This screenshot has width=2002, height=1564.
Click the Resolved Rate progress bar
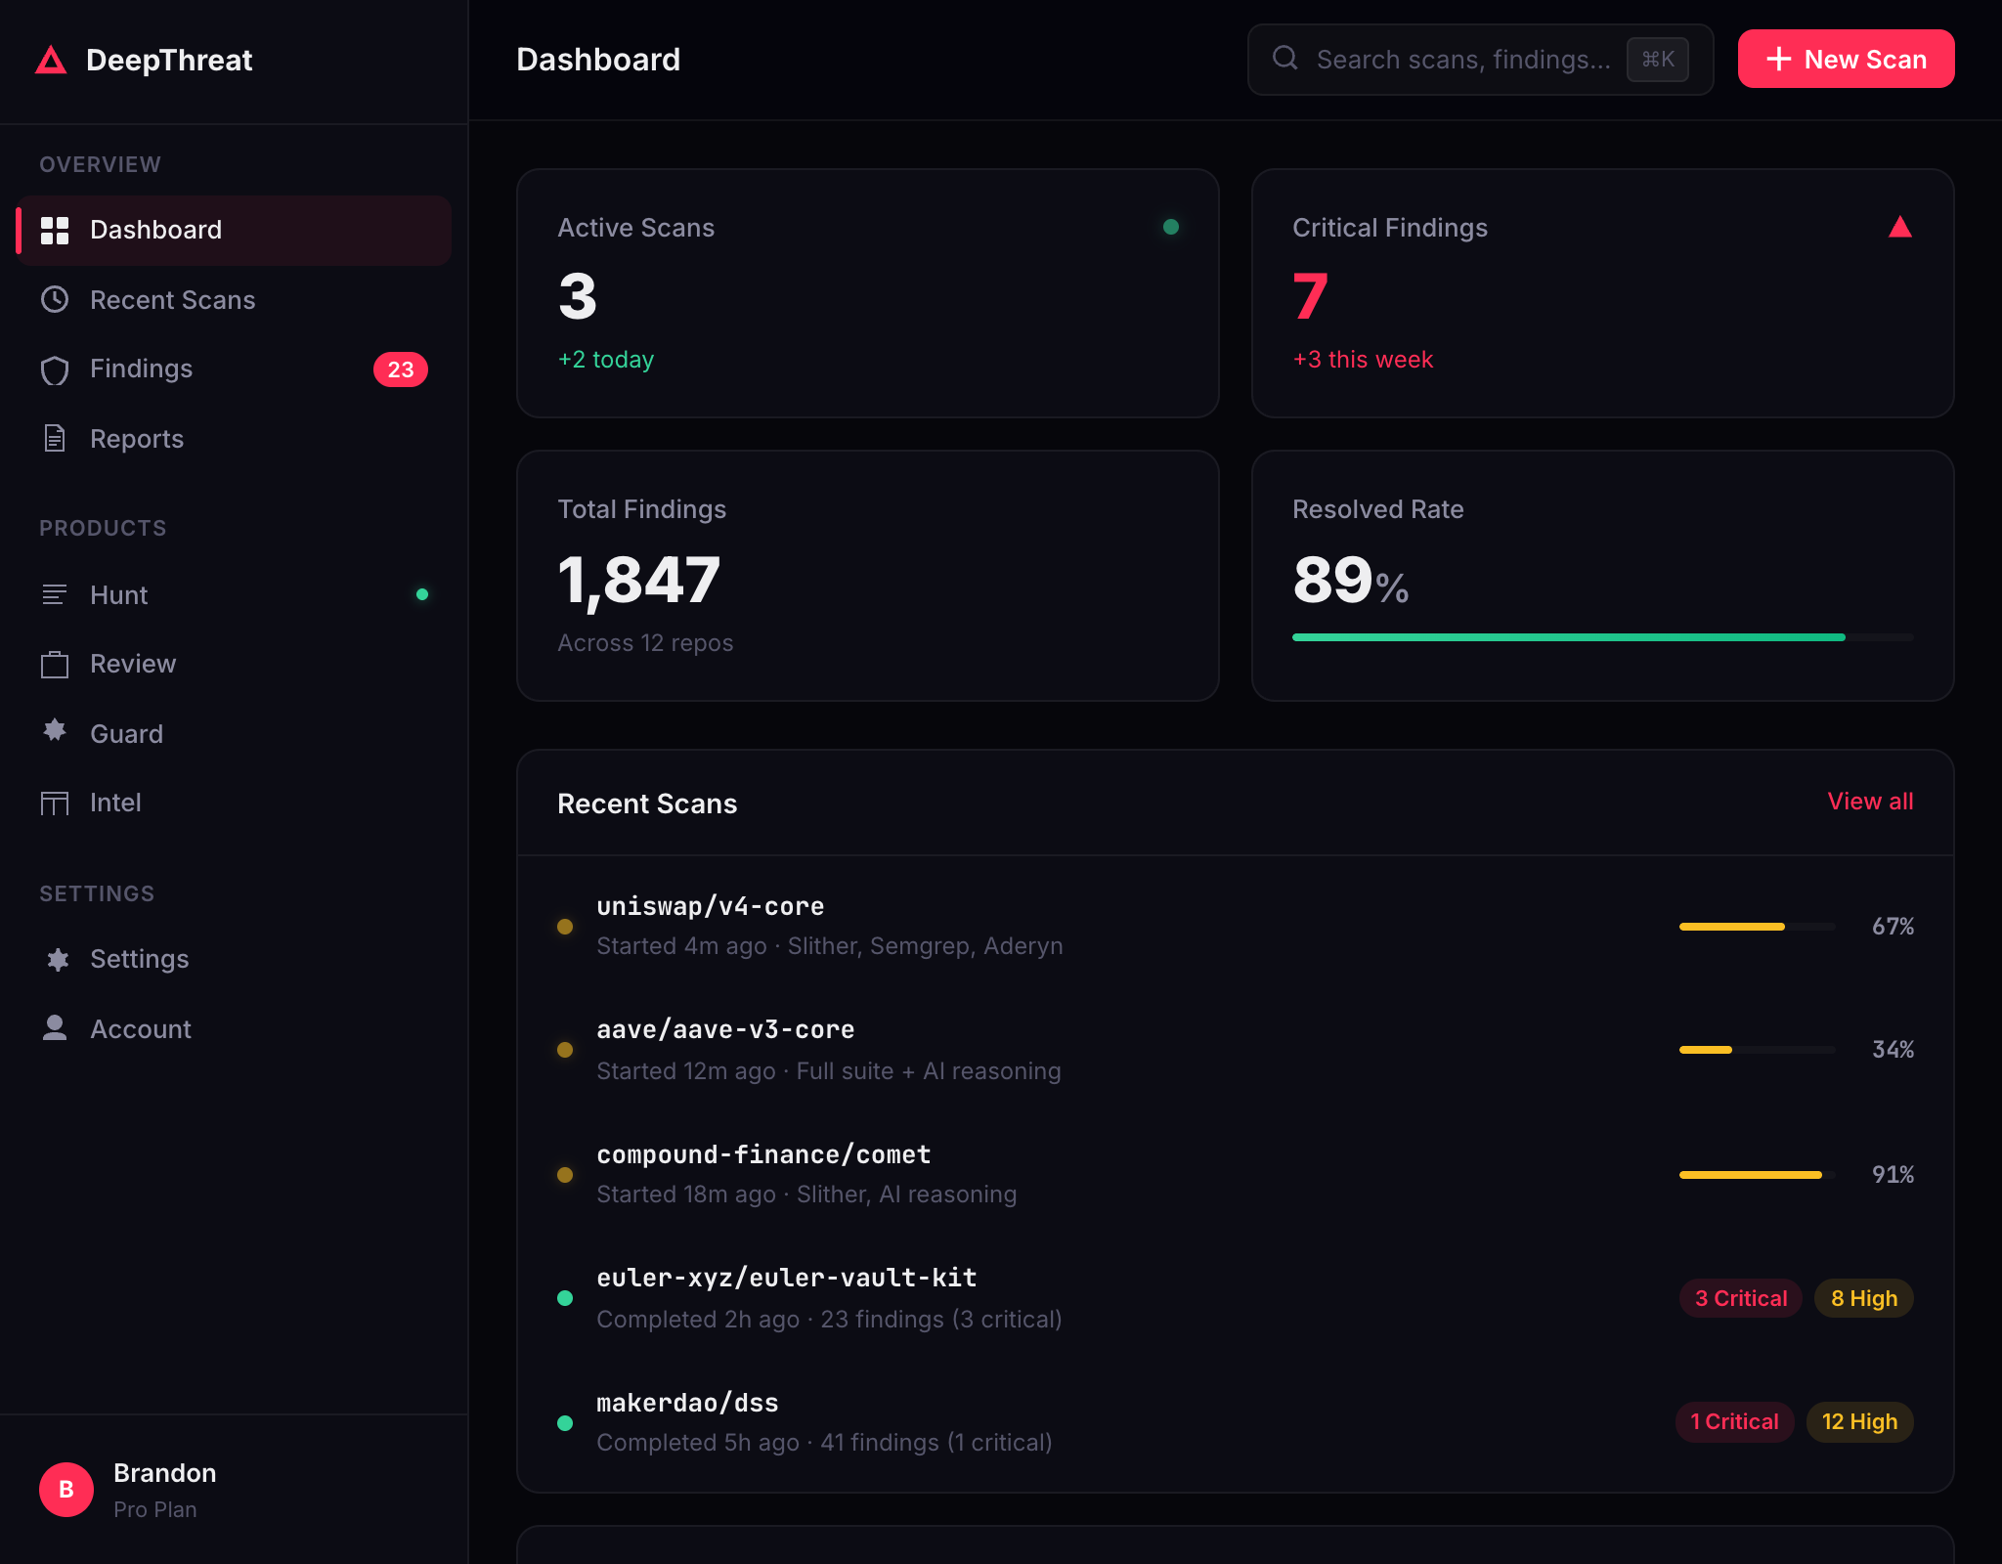tap(1602, 637)
